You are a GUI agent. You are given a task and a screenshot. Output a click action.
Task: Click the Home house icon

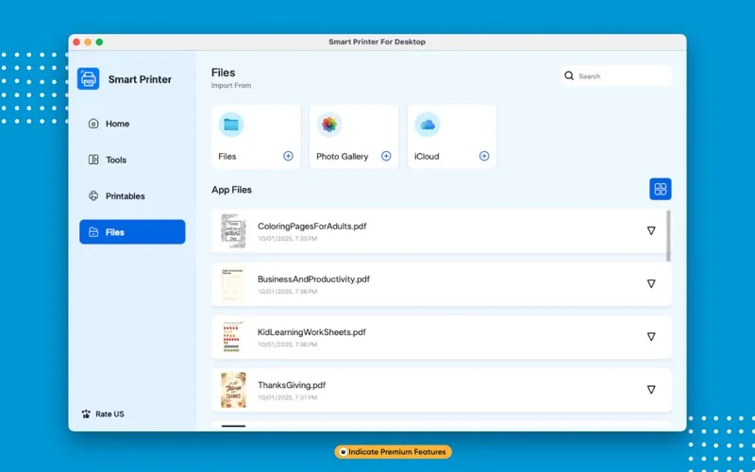point(93,124)
